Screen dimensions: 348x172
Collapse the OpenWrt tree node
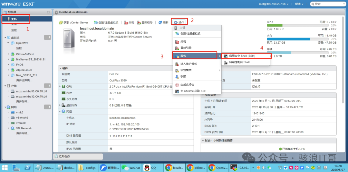pyautogui.click(x=8, y=43)
